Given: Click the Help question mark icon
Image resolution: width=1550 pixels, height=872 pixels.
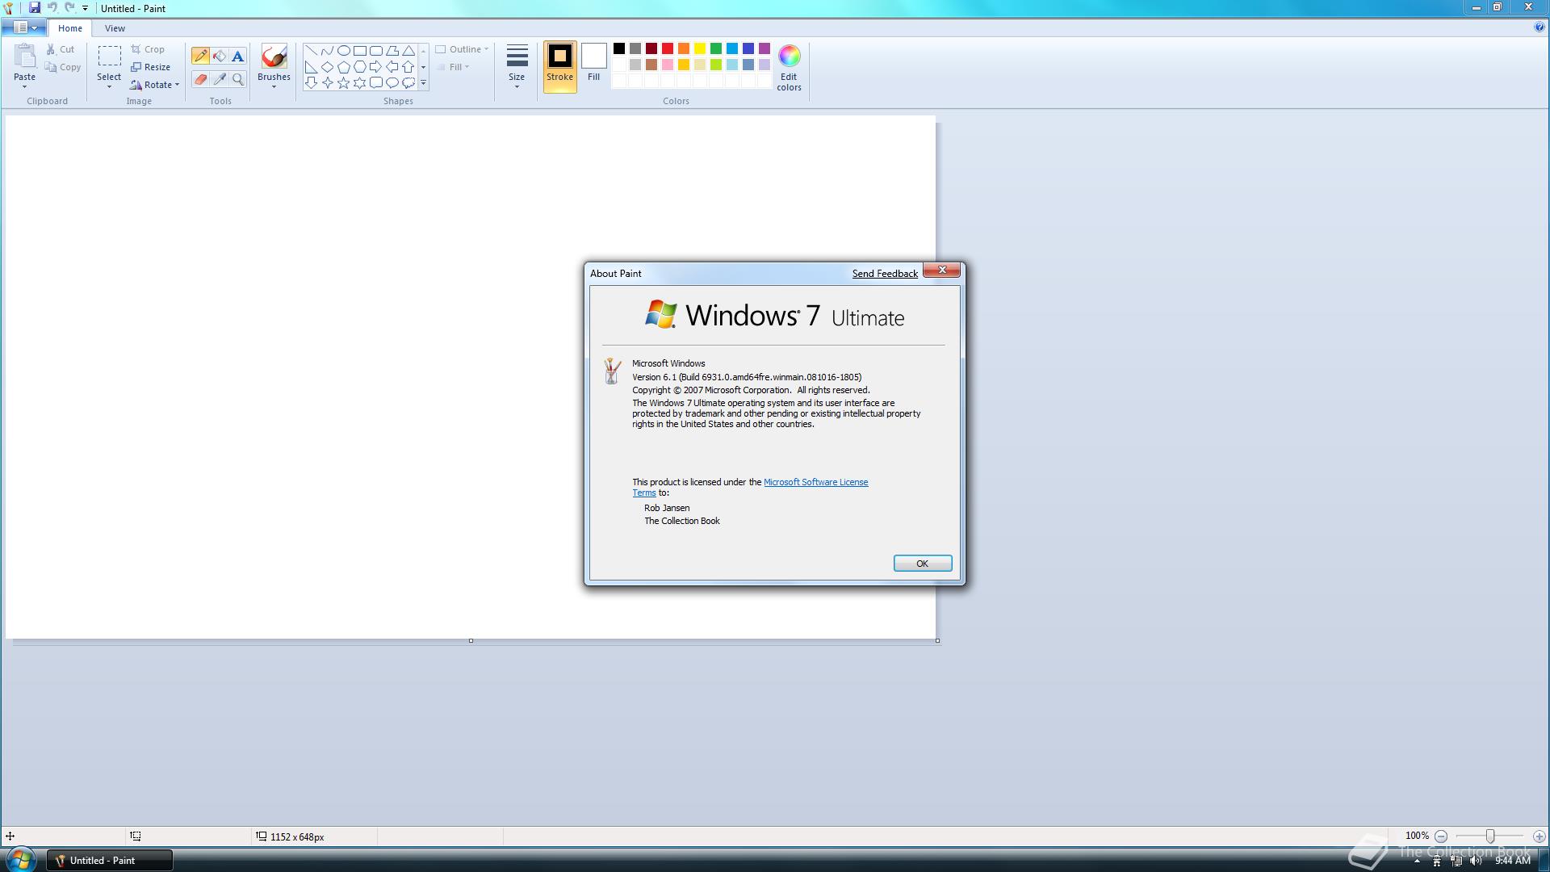Looking at the screenshot, I should coord(1539,27).
